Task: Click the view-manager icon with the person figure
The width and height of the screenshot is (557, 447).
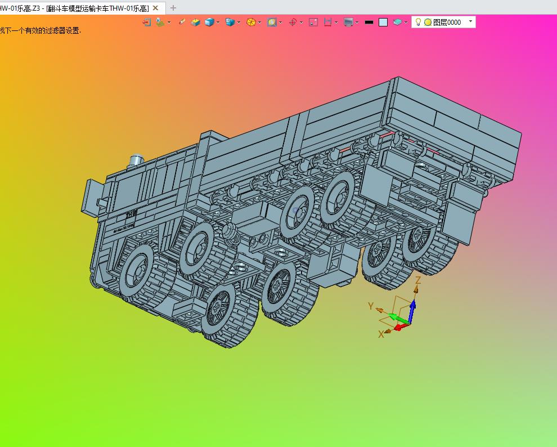Action: pos(160,23)
